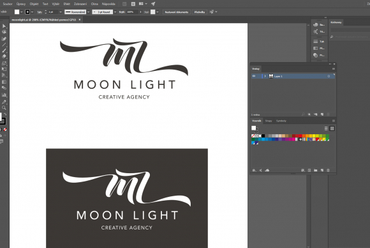Image resolution: width=370 pixels, height=248 pixels.
Task: Click the Nastavení dokumentu button
Action: 177,12
